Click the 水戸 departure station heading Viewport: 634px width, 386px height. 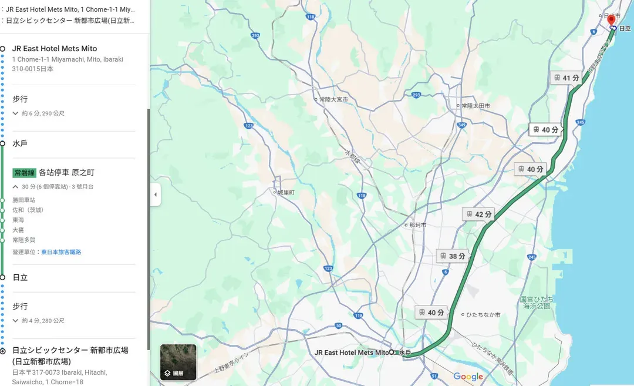coord(20,143)
